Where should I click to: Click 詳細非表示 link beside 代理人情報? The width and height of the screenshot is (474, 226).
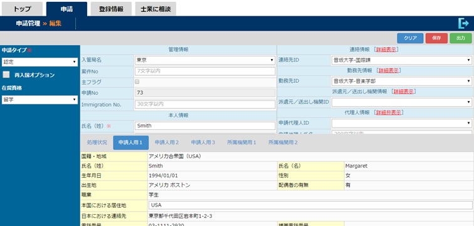click(388, 112)
